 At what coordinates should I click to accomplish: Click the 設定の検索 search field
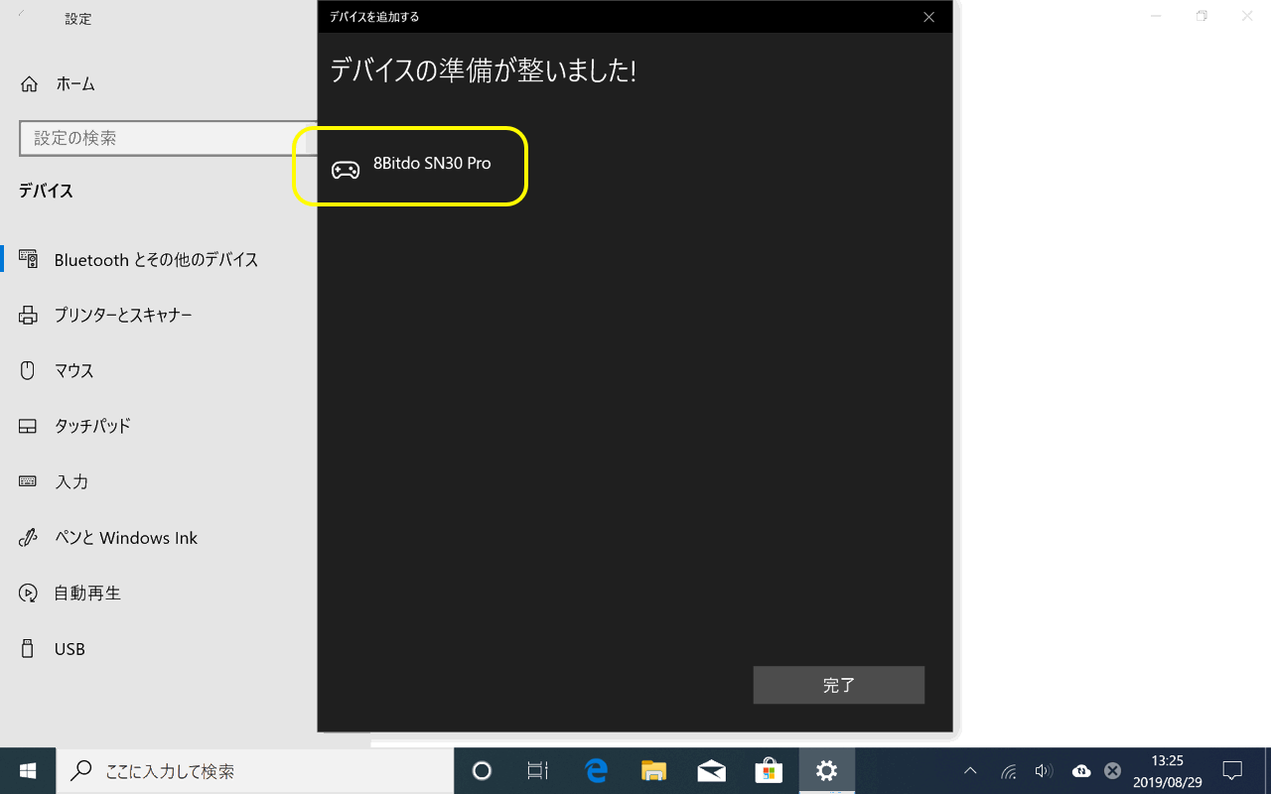pyautogui.click(x=159, y=138)
